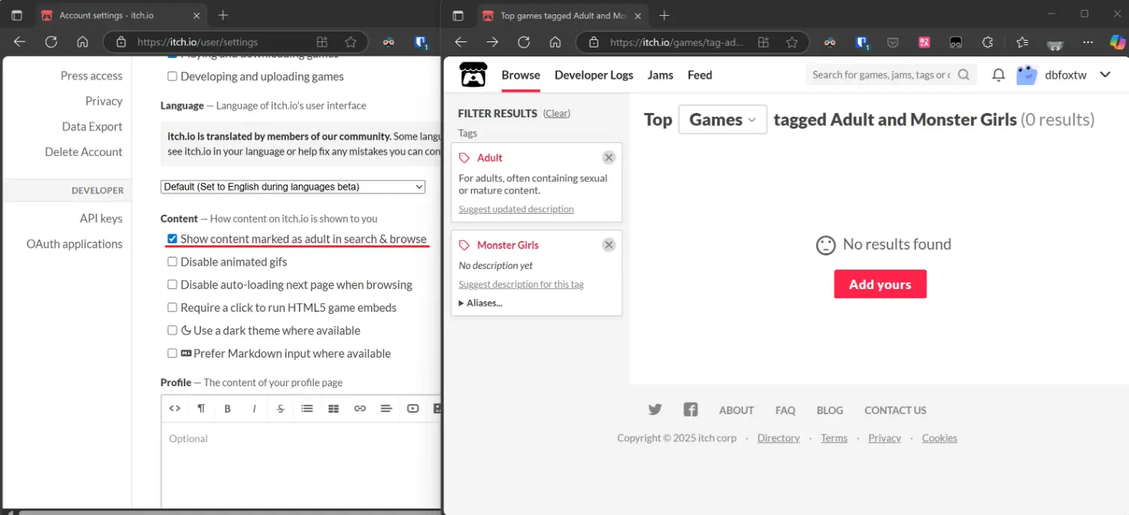The width and height of the screenshot is (1129, 515).
Task: Open the Feed page
Action: pyautogui.click(x=700, y=75)
